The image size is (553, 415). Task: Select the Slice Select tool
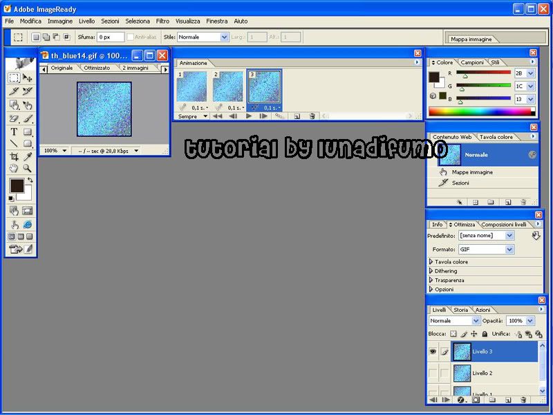27,91
